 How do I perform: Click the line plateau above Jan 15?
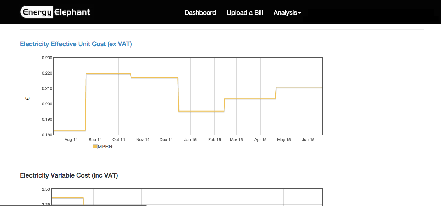tap(200, 111)
